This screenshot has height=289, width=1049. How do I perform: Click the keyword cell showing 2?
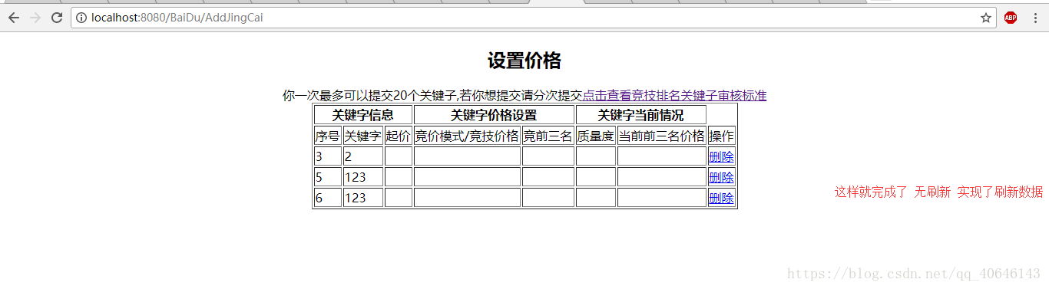[x=362, y=156]
